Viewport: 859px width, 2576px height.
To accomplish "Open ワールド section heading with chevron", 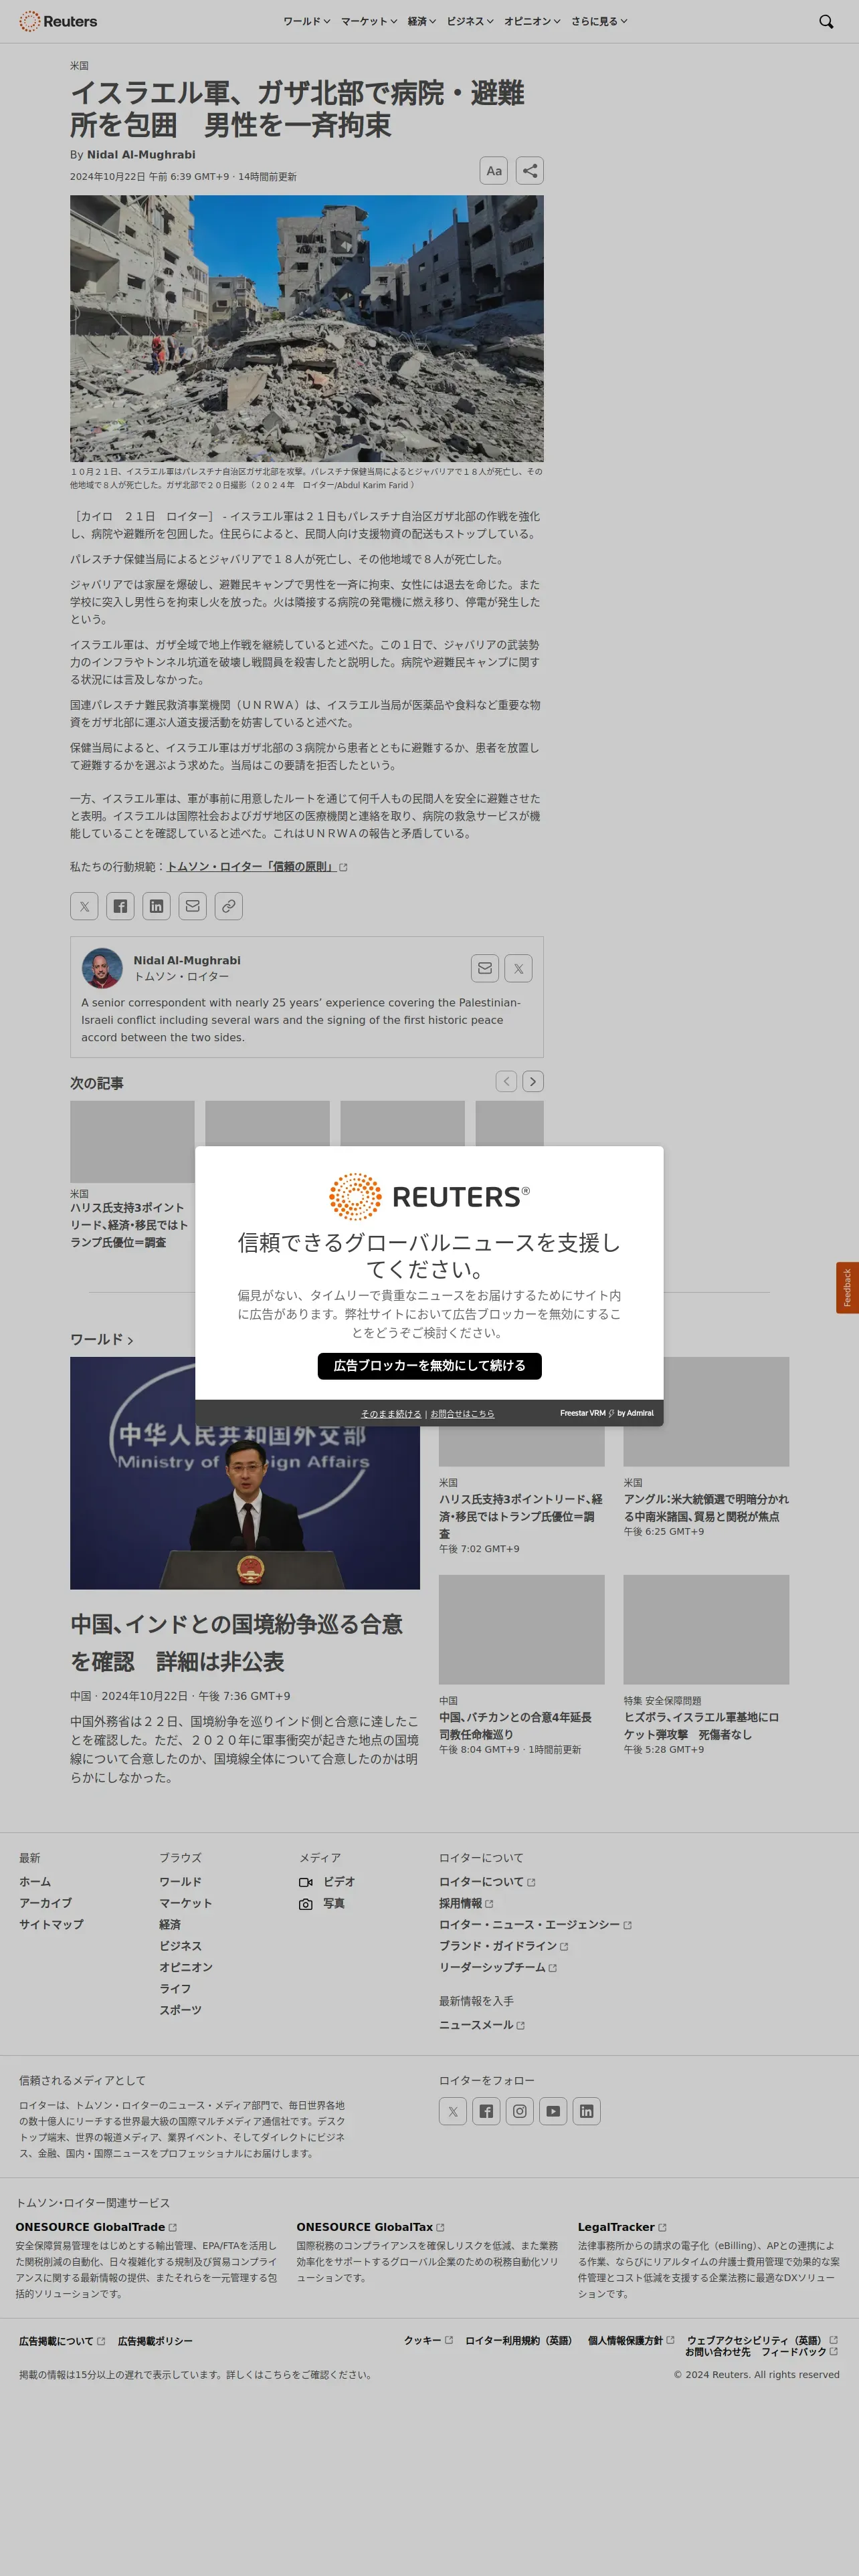I will coord(102,1339).
